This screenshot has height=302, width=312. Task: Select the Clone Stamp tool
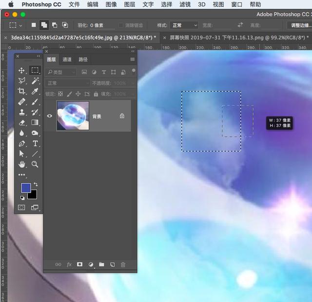21,112
